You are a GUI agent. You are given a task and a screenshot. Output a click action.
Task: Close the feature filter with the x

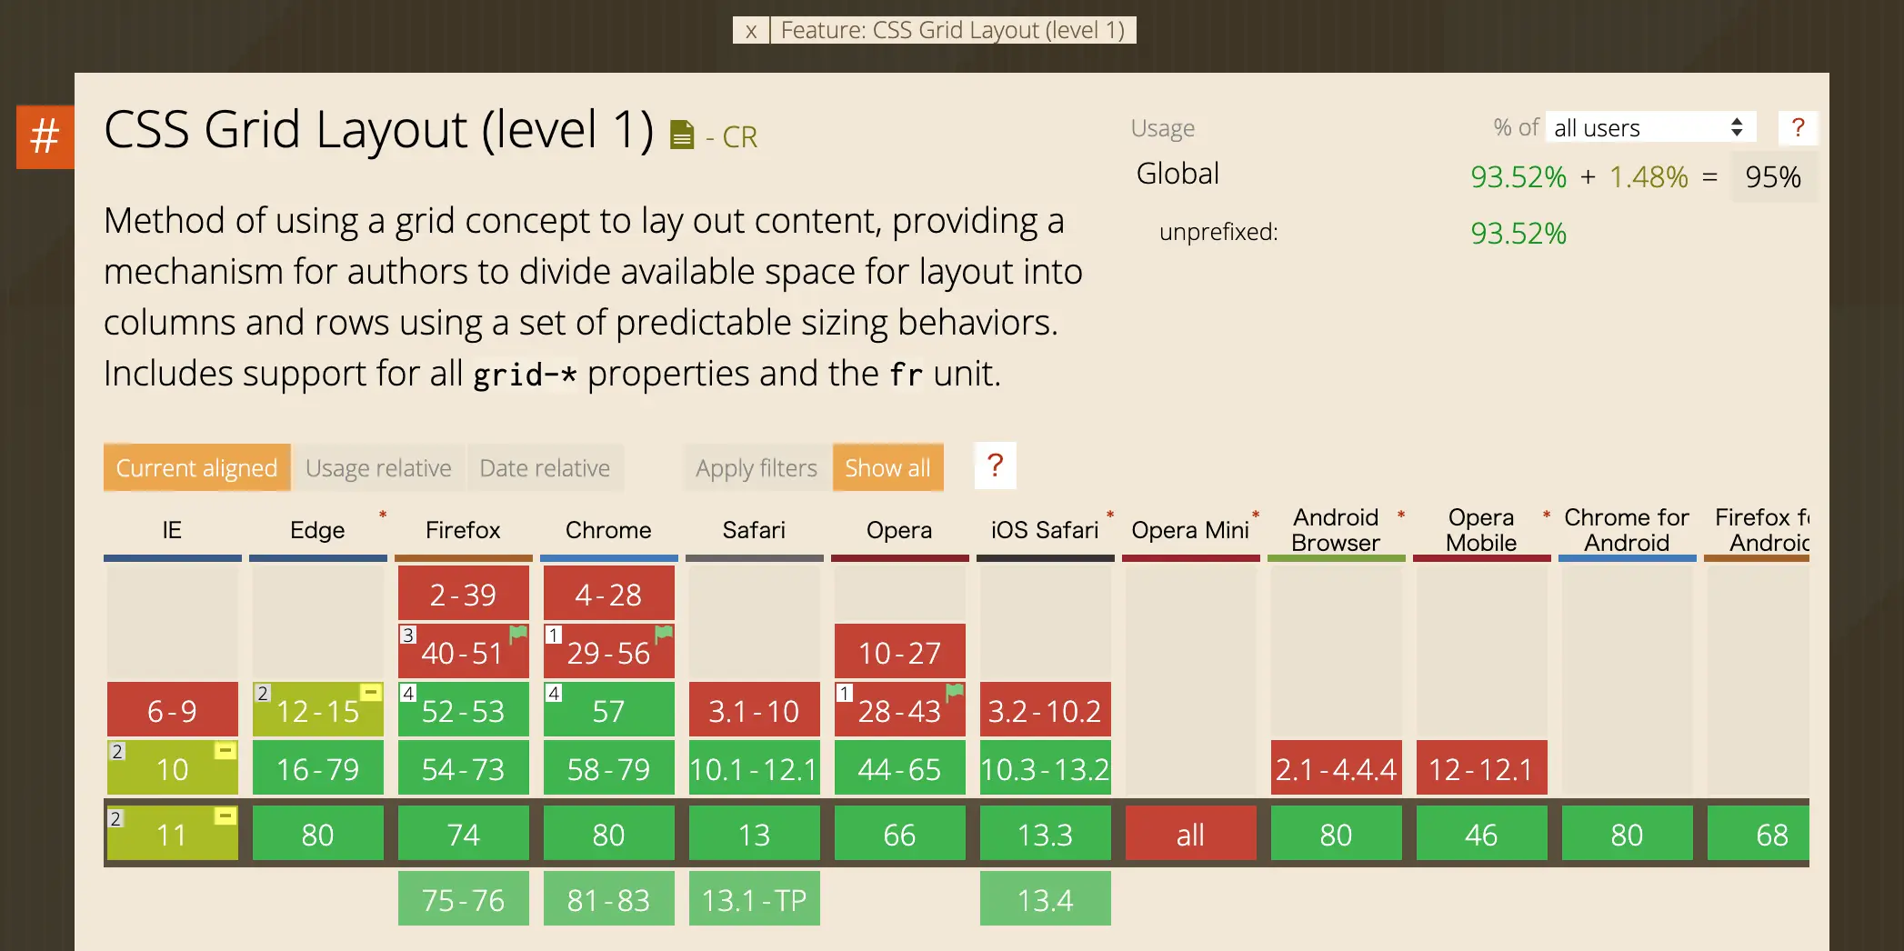751,31
